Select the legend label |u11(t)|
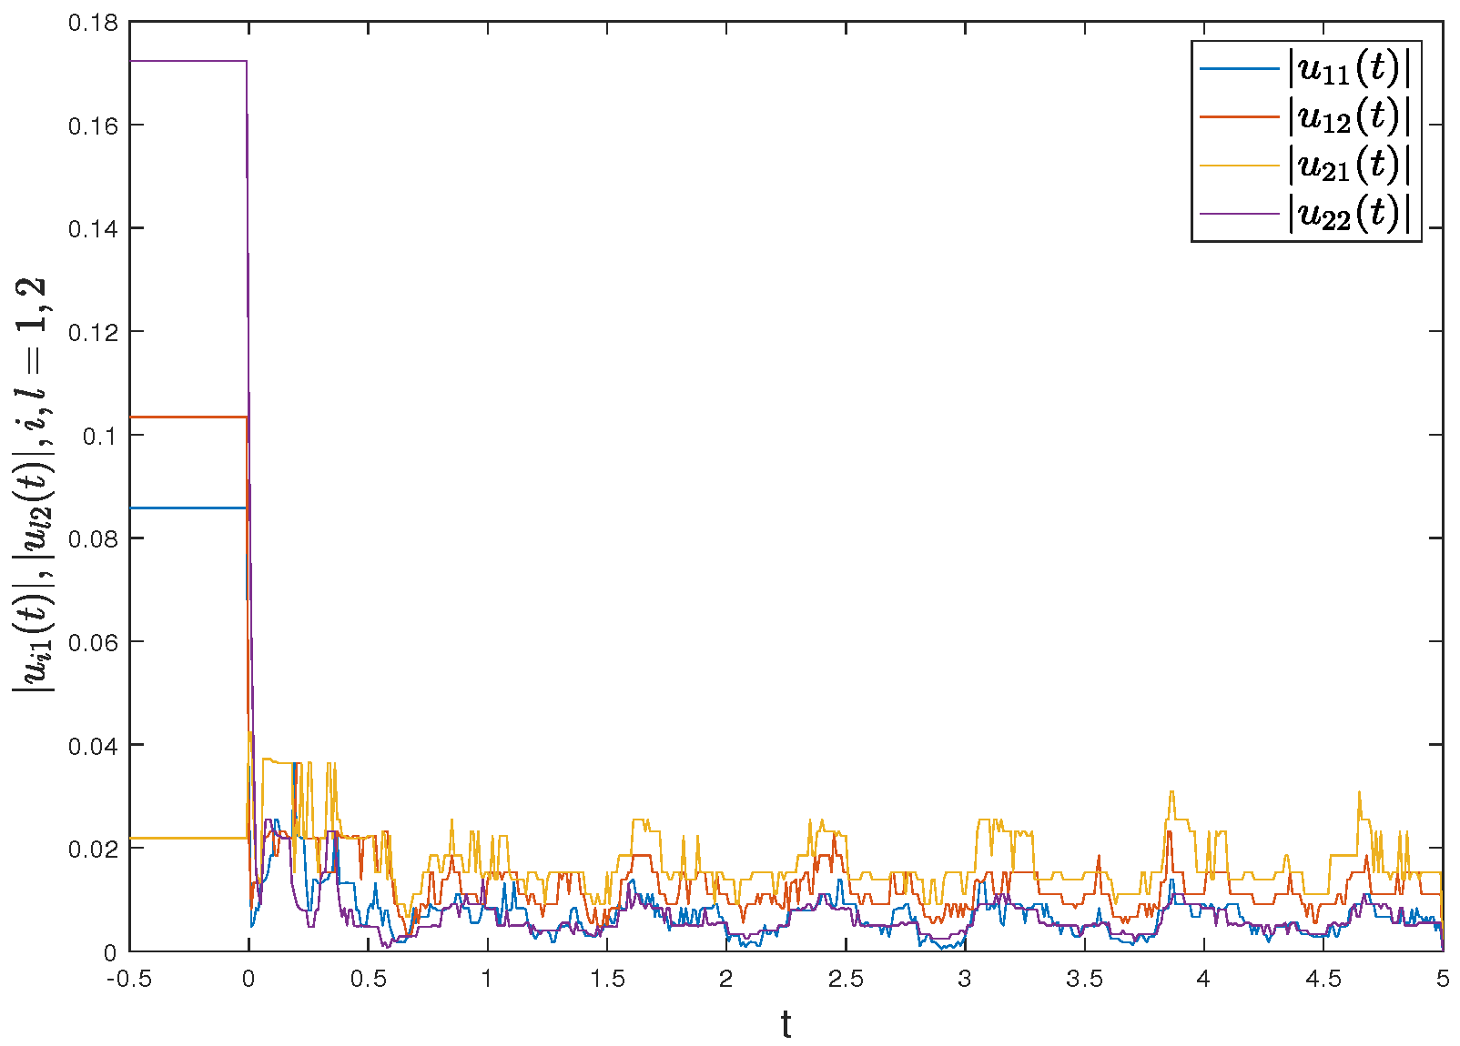 (1349, 68)
